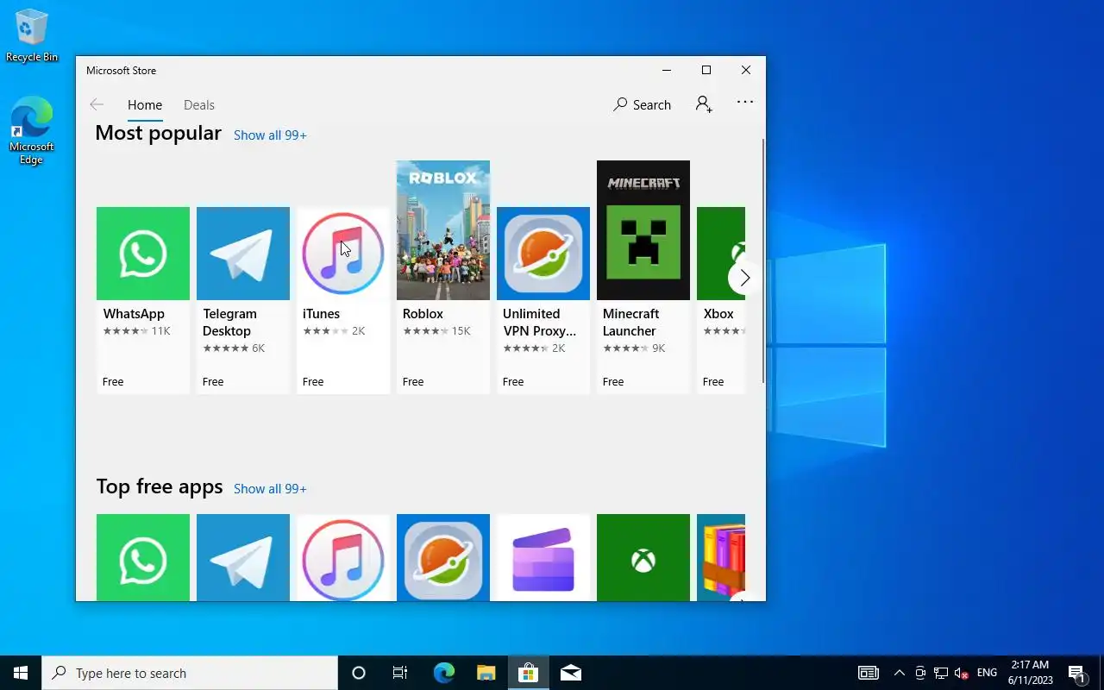Open the Mail app from the taskbar

(570, 673)
